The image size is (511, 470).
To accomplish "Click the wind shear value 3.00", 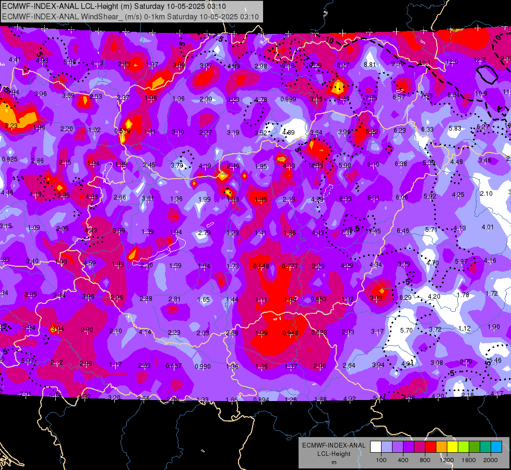I will tap(178, 132).
